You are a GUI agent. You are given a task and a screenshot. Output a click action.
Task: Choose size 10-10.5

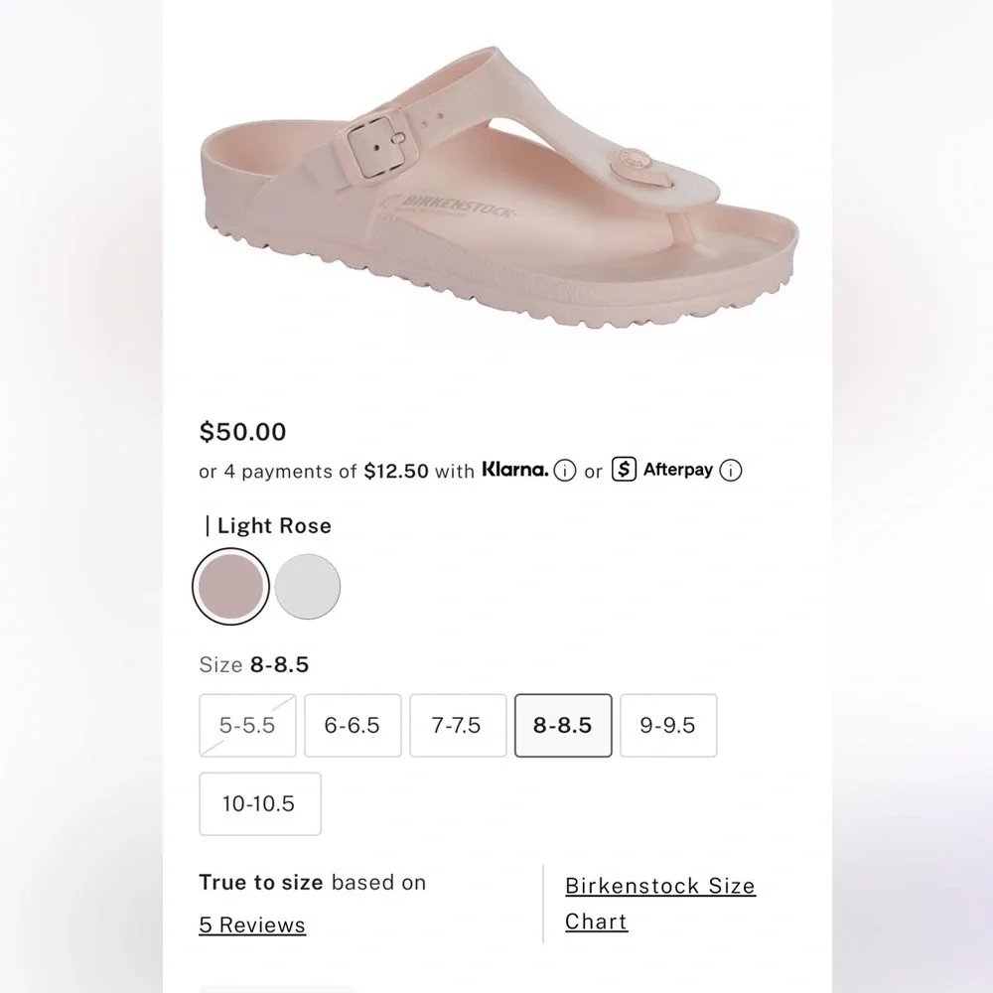[259, 804]
